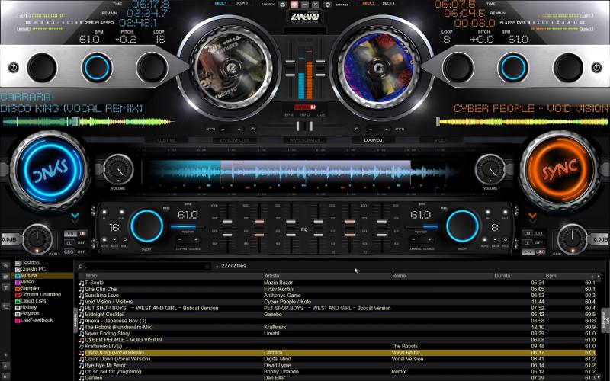The width and height of the screenshot is (610, 381).
Task: Toggle left deck CBG OFF switch
Action: point(75,252)
